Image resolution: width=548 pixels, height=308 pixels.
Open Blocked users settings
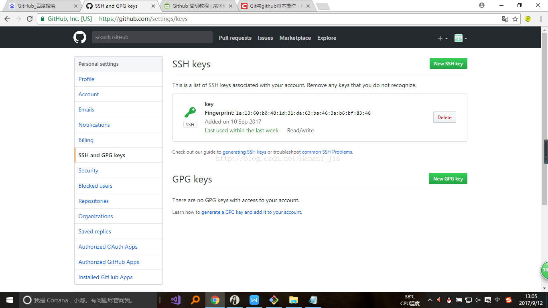click(x=118, y=186)
